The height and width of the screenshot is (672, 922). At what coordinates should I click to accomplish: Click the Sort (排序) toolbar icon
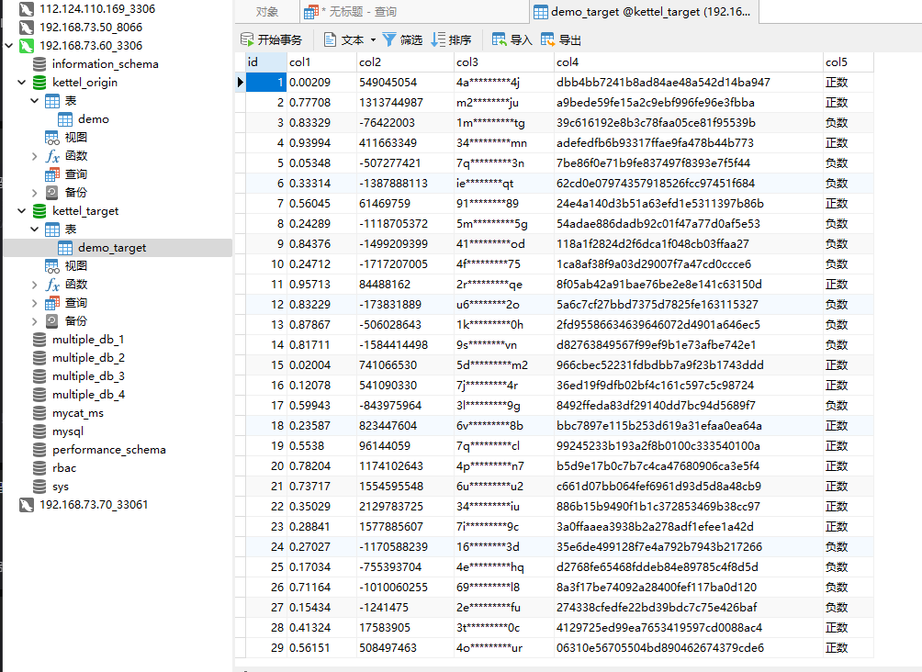438,39
